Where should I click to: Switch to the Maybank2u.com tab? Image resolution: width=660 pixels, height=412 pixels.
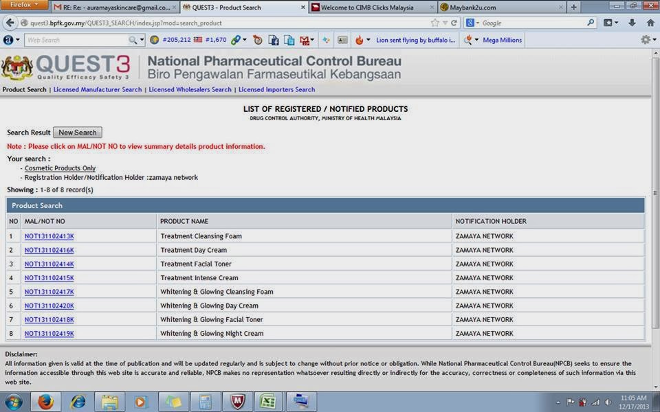[502, 7]
